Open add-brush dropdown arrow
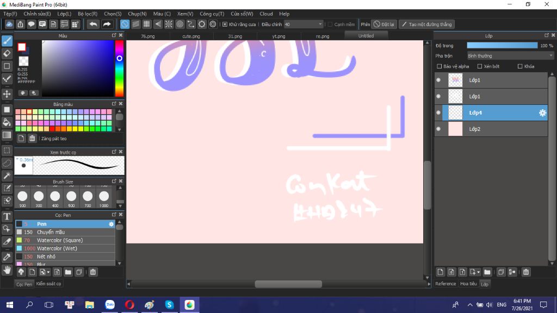This screenshot has height=313, width=557. click(48, 272)
